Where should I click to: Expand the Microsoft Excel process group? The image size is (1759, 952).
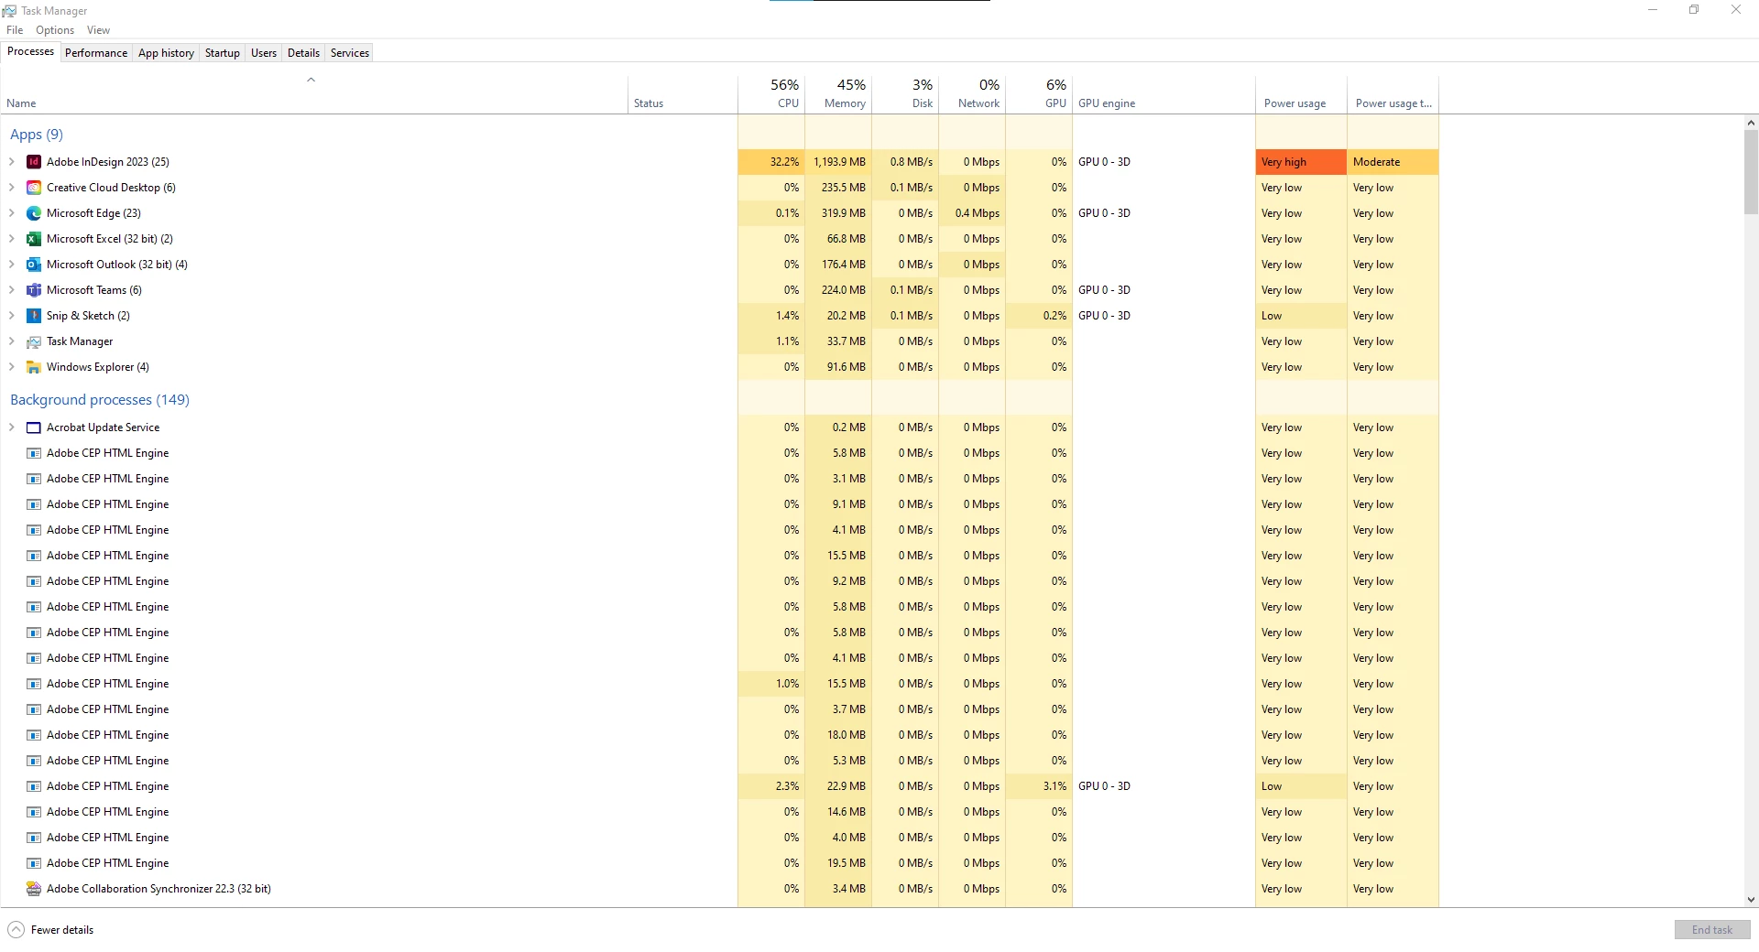click(x=12, y=239)
